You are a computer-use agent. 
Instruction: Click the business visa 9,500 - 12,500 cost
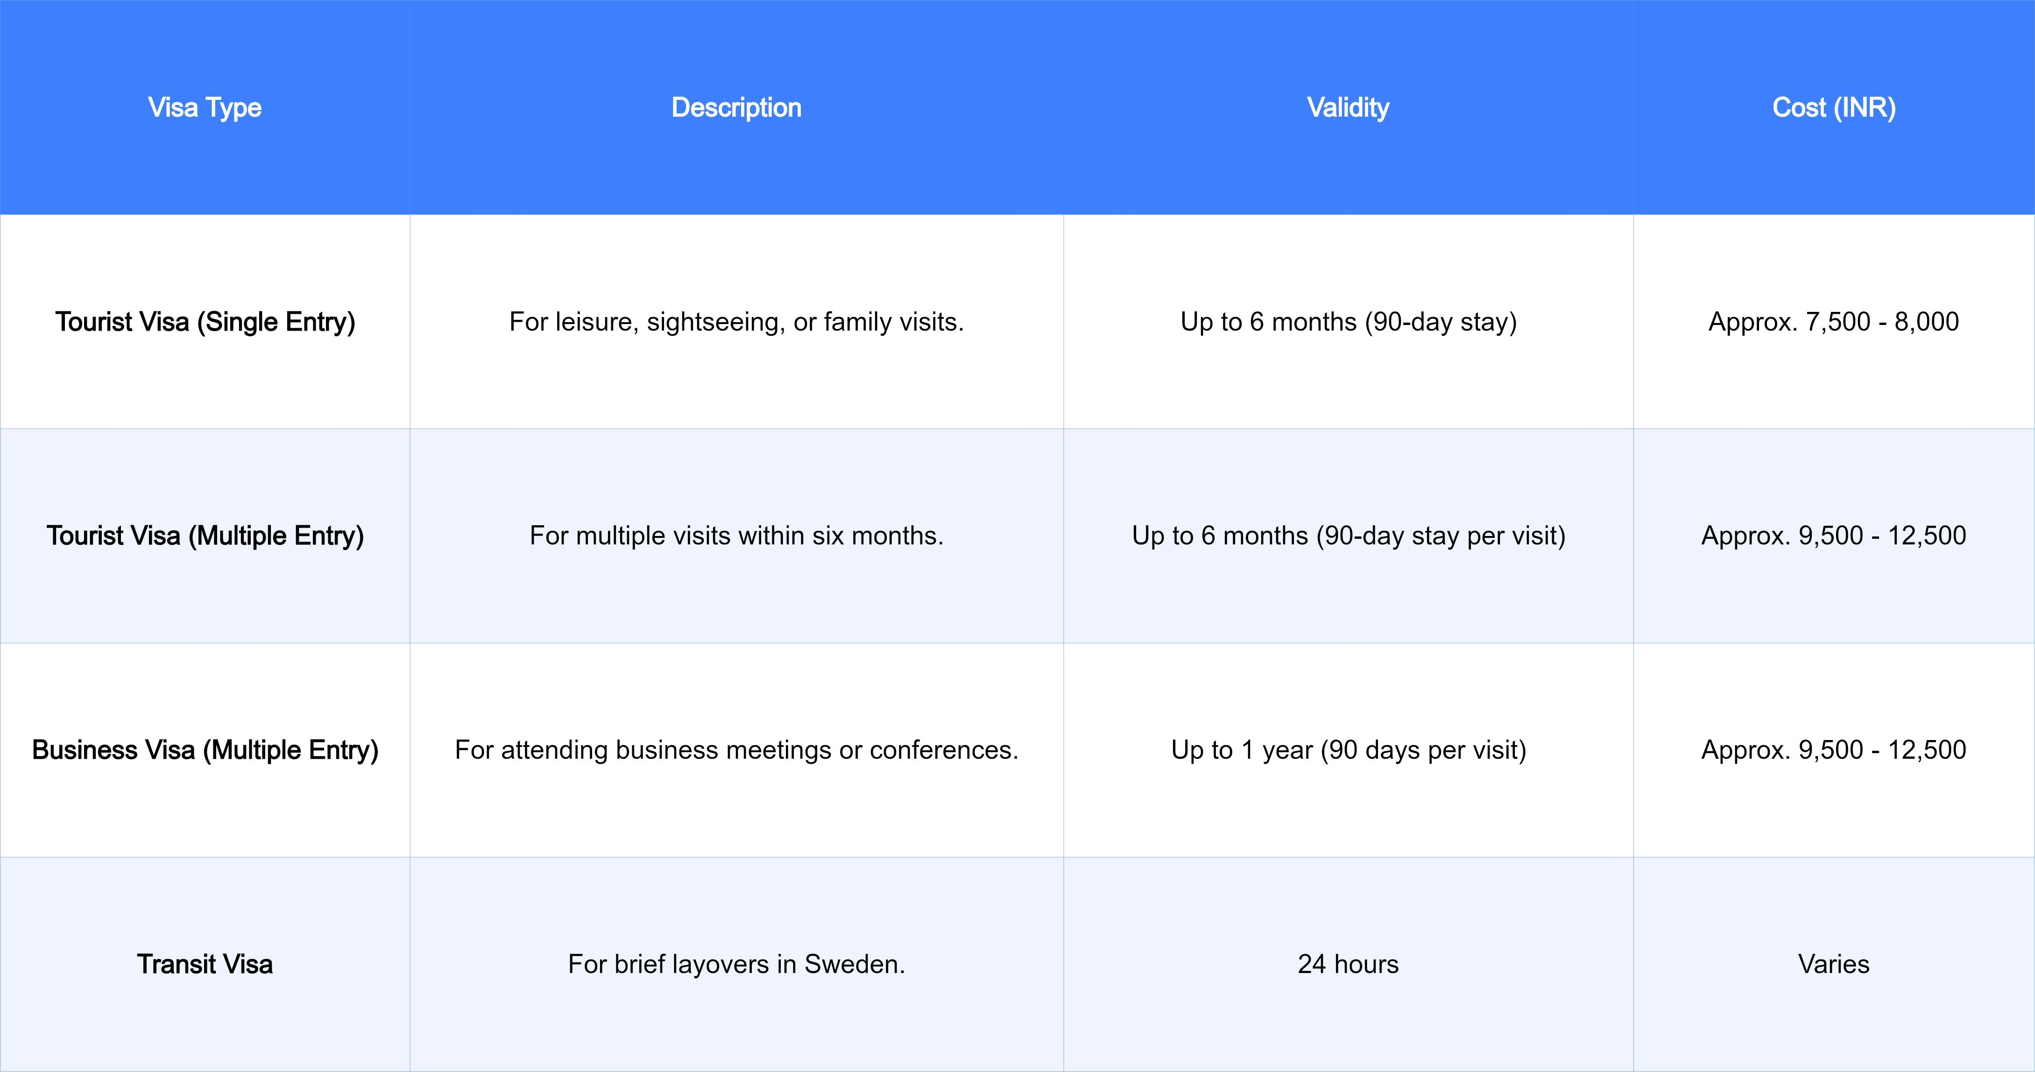(1834, 750)
